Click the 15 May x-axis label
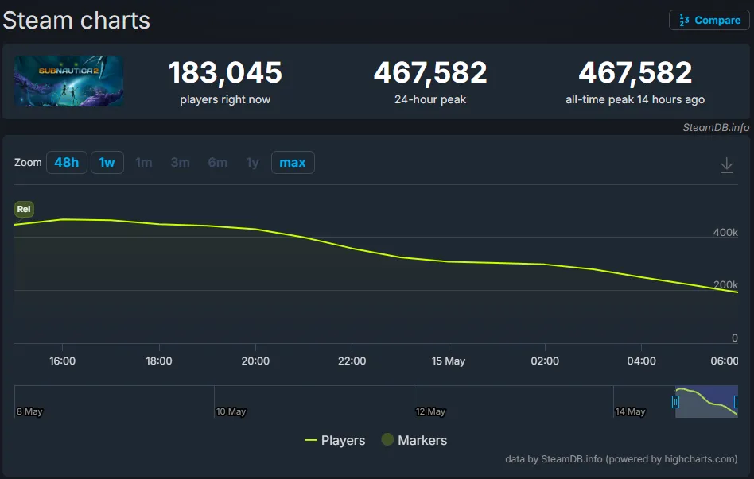 pyautogui.click(x=448, y=361)
